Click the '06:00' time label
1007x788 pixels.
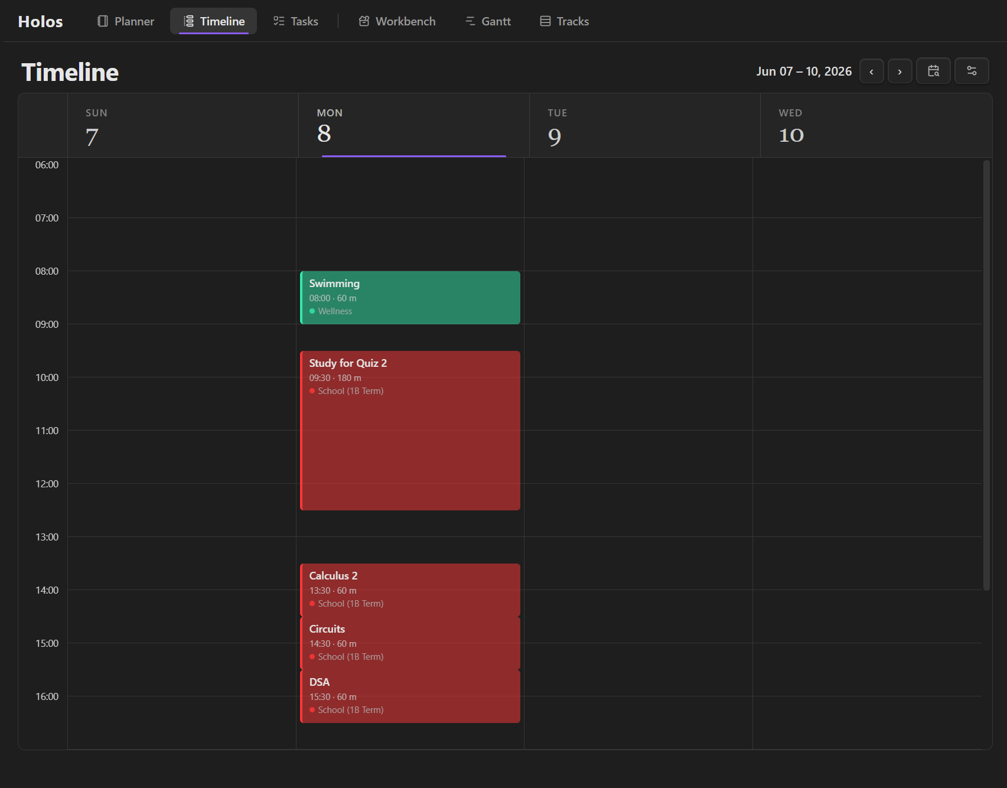[x=47, y=165]
